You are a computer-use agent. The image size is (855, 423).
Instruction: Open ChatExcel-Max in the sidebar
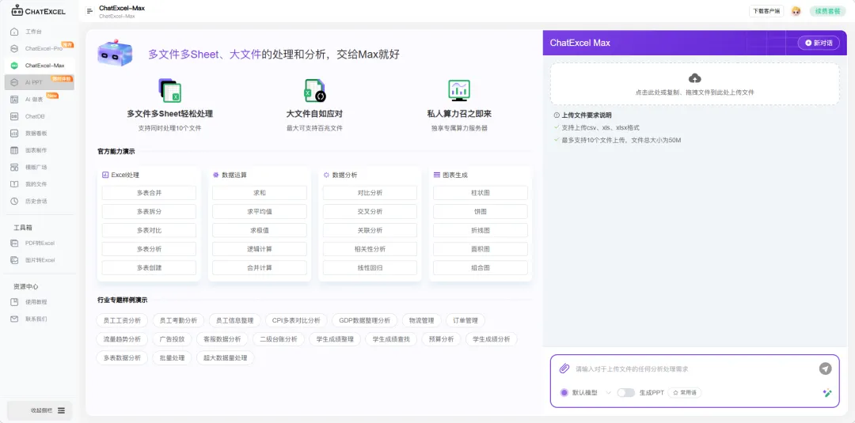[x=38, y=66]
